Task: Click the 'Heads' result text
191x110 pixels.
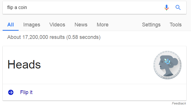Action: click(24, 64)
